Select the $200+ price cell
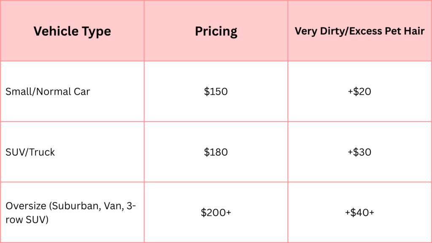Viewport: 432px width, 243px height. coord(216,213)
